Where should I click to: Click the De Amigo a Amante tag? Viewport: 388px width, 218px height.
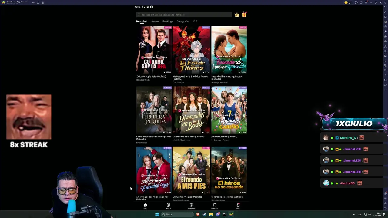click(219, 82)
